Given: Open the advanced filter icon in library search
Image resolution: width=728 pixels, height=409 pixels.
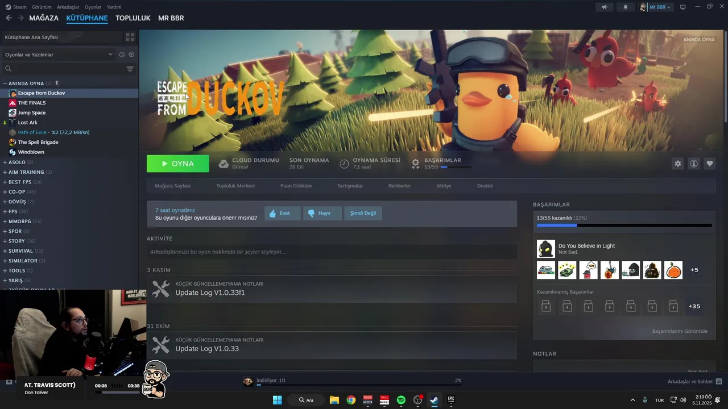Looking at the screenshot, I should (130, 69).
